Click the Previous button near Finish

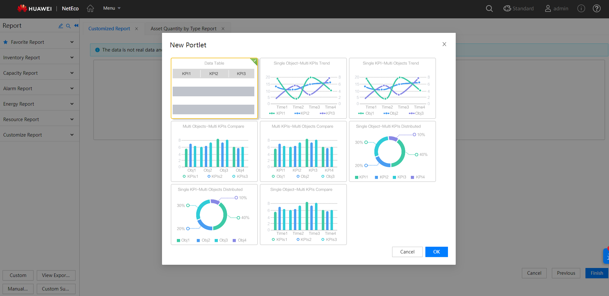coord(566,273)
